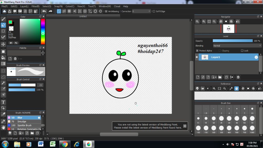Open the Layer menu
The width and height of the screenshot is (263, 148).
point(24,6)
